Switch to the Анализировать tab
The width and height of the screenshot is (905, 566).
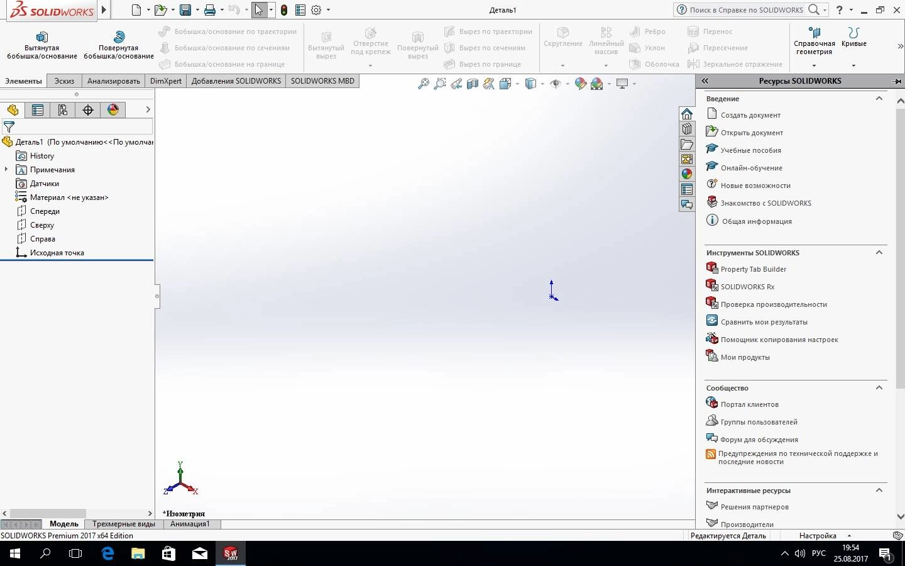(114, 81)
